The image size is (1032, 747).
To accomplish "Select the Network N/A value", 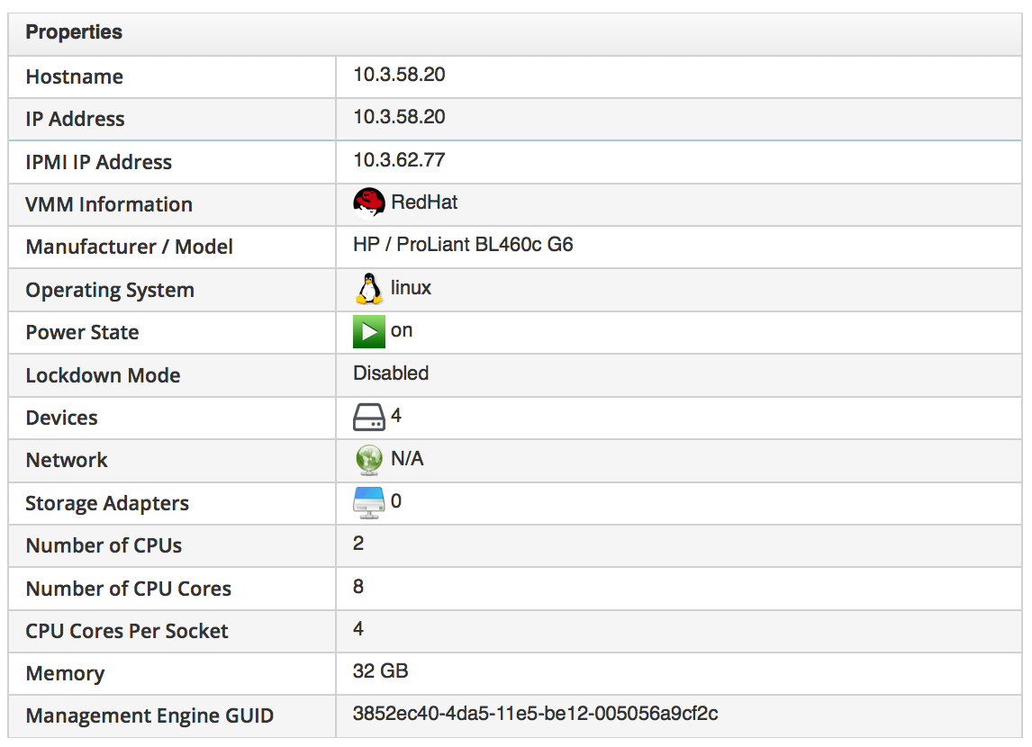I will point(407,458).
